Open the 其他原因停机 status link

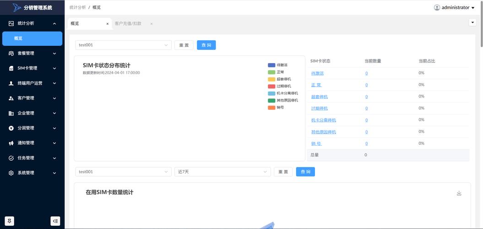[x=323, y=132]
